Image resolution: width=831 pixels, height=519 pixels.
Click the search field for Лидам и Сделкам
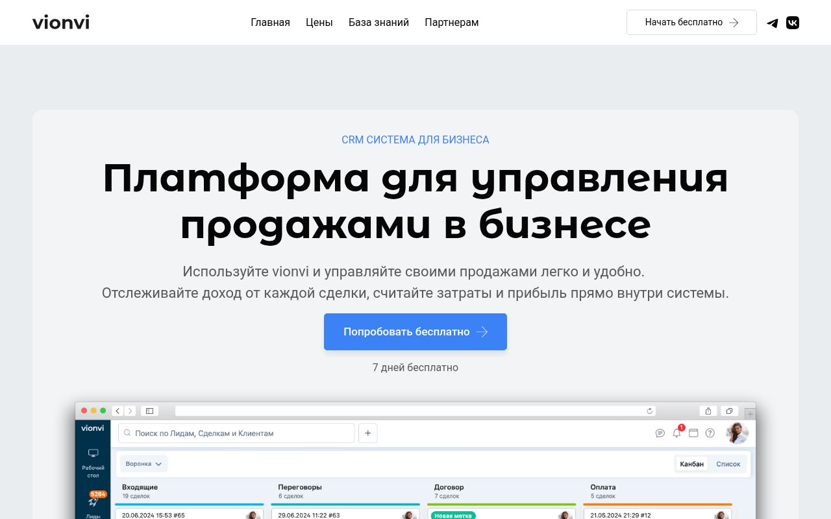click(236, 433)
